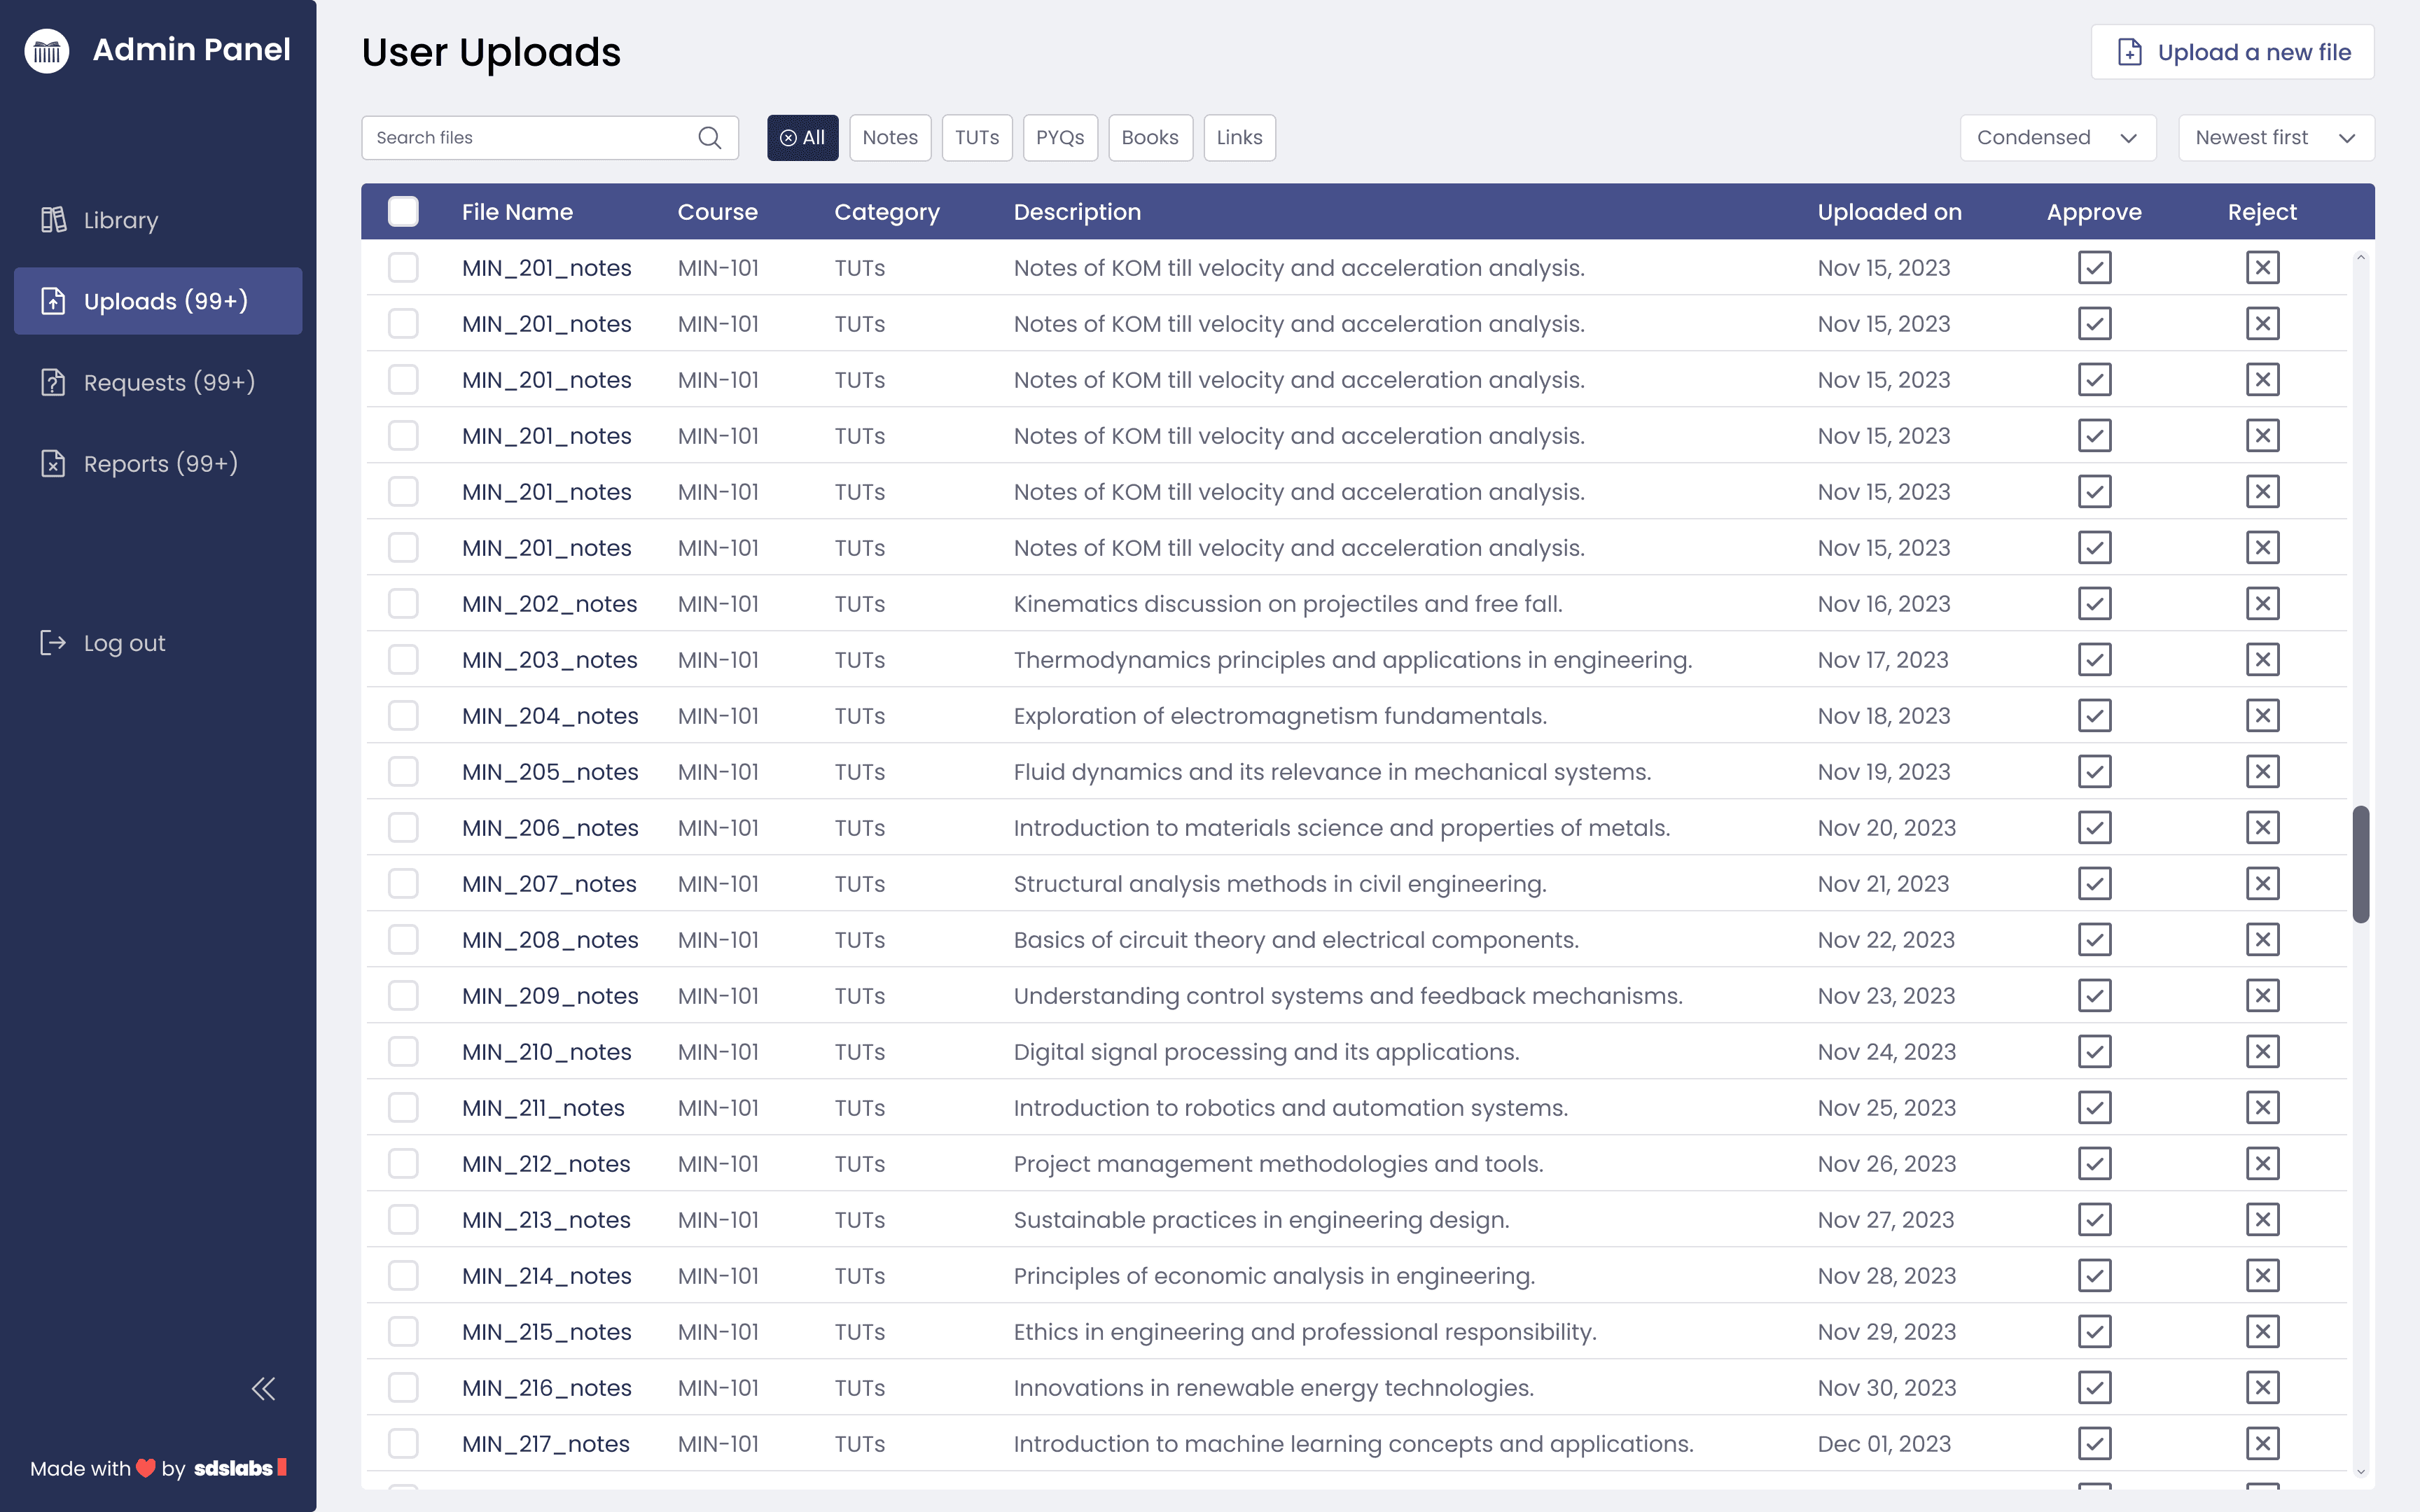
Task: Approve the MIN_202_notes upload
Action: (2094, 604)
